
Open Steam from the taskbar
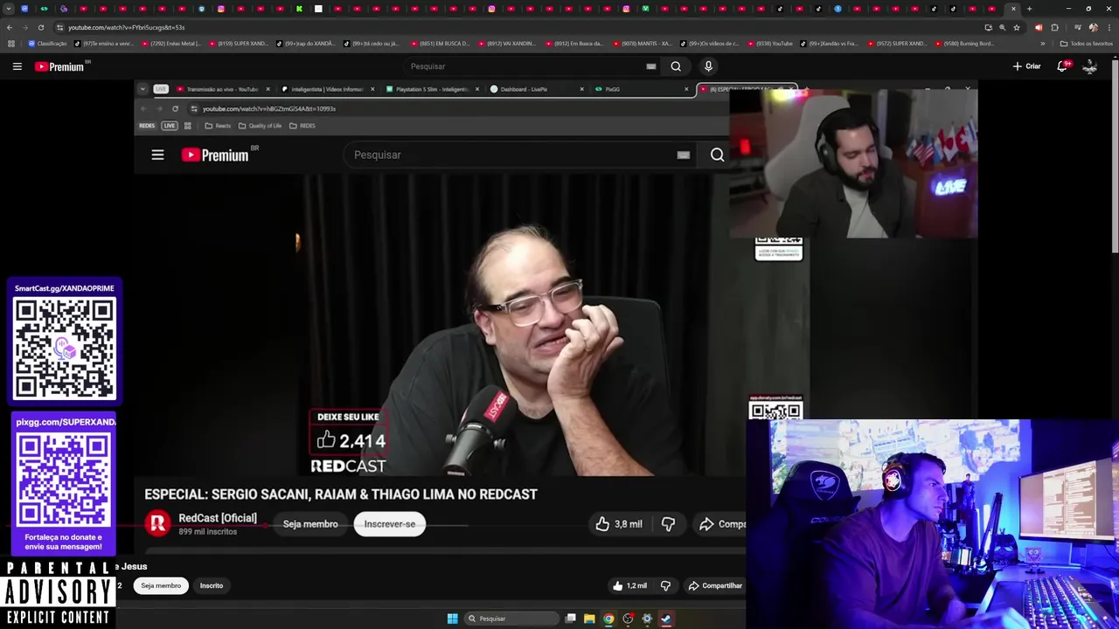coord(666,619)
